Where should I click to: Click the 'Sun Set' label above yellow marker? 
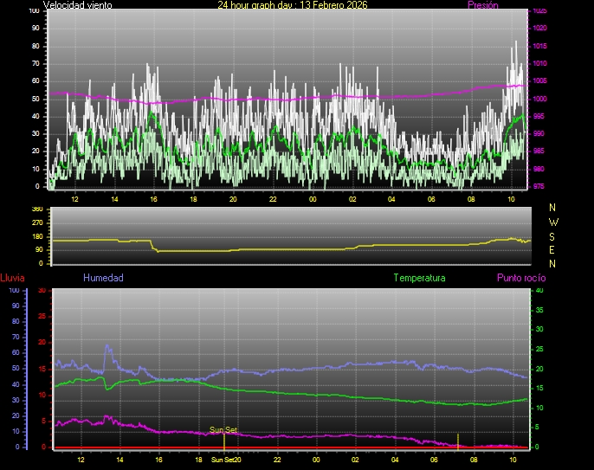[x=223, y=429]
